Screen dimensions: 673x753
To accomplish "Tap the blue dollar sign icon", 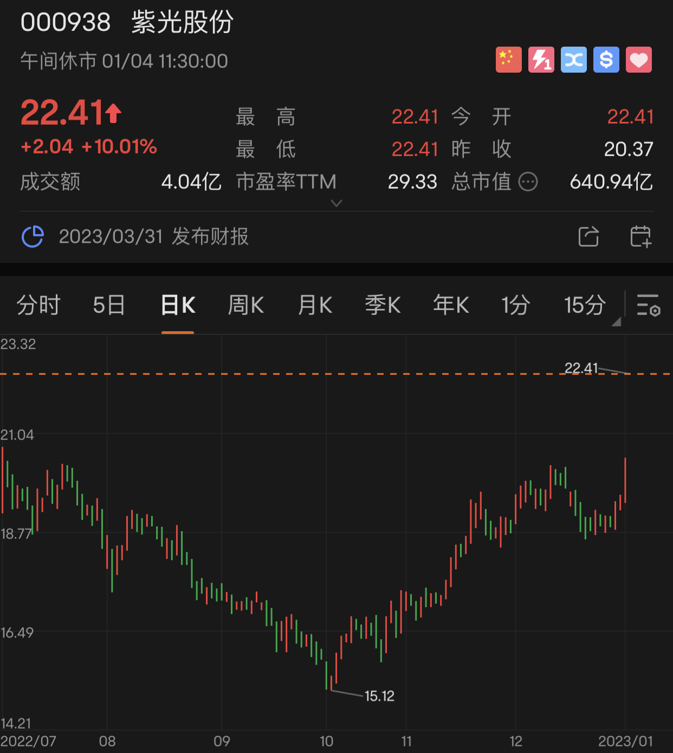I will click(606, 60).
